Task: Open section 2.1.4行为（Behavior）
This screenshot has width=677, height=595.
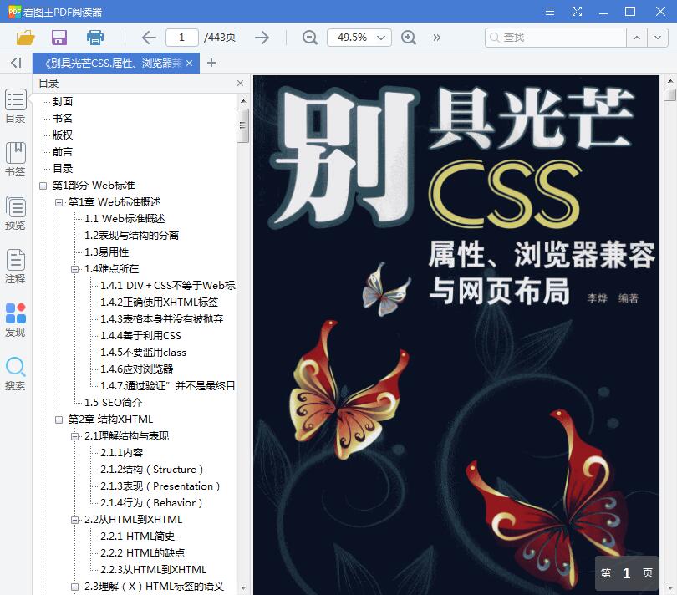Action: click(x=151, y=503)
